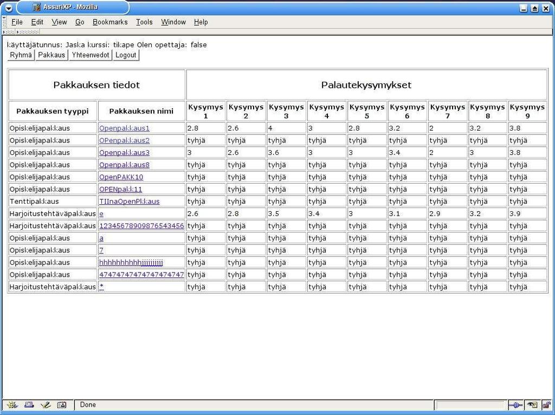Viewport: 555px width, 415px height.
Task: Open the asterisk package link
Action: point(101,287)
